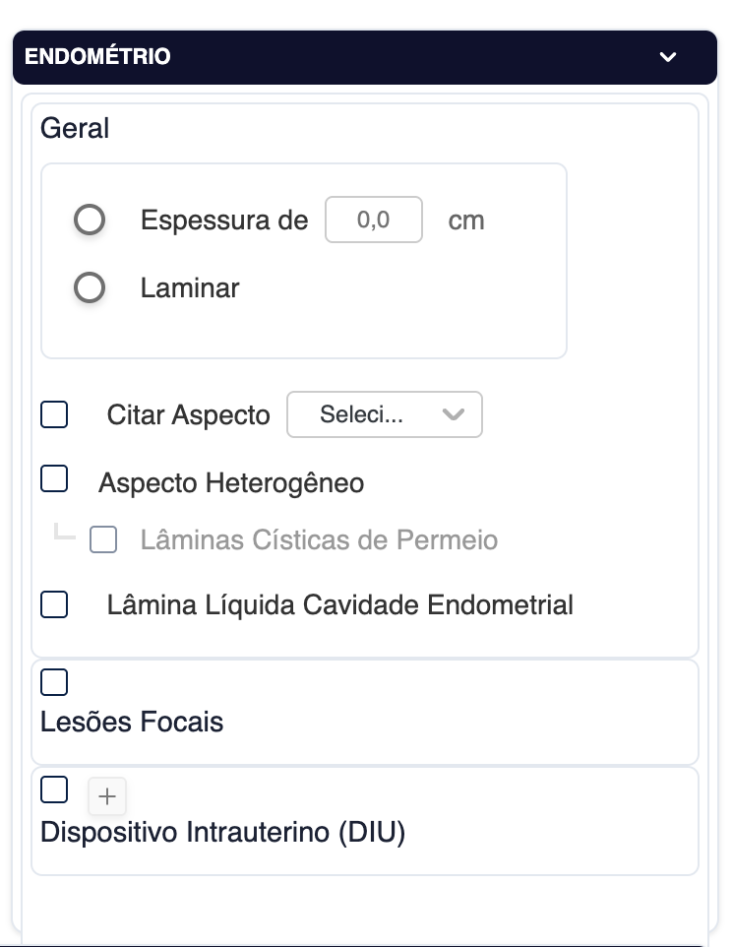Select the Laminar radio button
Viewport: 732px width, 947px height.
pyautogui.click(x=90, y=288)
